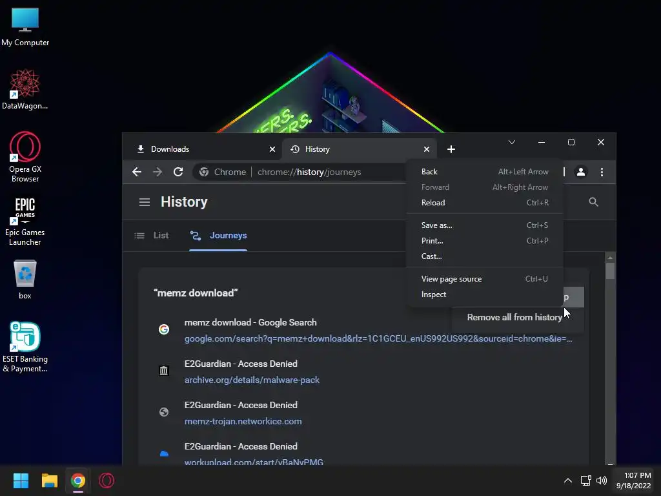Screen dimensions: 661x496
Task: Click the "memz download" journey heading
Action: click(x=196, y=293)
